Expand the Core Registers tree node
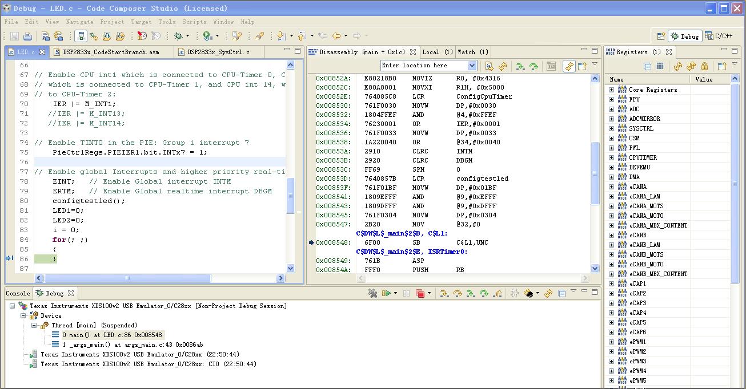The height and width of the screenshot is (389, 746). pyautogui.click(x=611, y=90)
